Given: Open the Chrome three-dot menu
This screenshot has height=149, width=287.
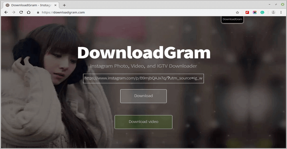Looking at the screenshot, I should [281, 12].
